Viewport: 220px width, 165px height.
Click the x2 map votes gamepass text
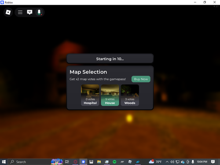point(98,79)
